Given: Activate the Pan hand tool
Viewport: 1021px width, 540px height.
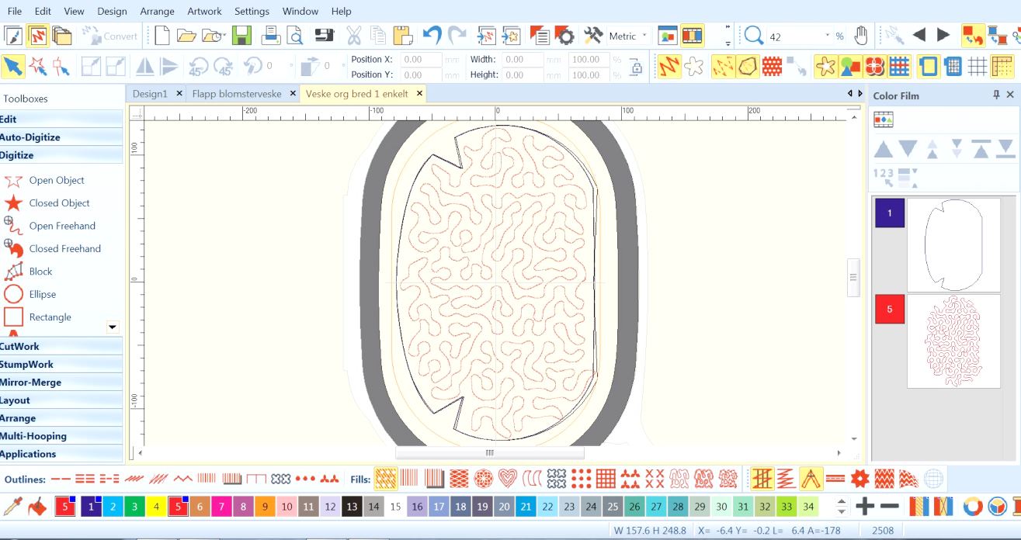Looking at the screenshot, I should (861, 36).
